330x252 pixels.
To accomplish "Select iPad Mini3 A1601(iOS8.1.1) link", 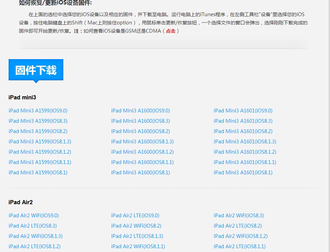I will (245, 162).
